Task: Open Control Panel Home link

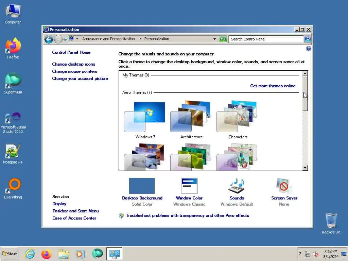Action: (71, 52)
